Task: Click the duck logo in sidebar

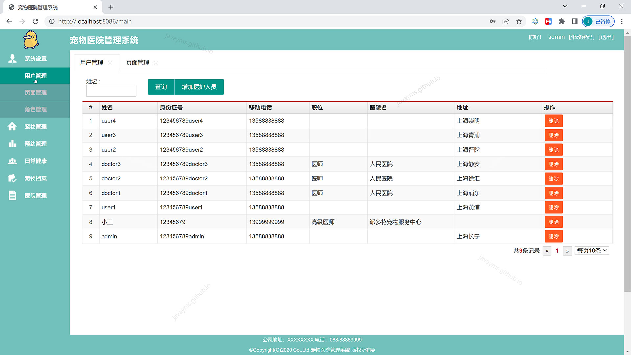Action: tap(31, 40)
